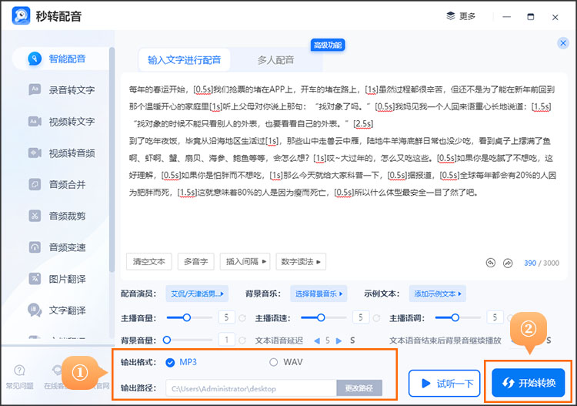Select the 视频转文字 sidebar icon
577x406 pixels.
click(35, 122)
